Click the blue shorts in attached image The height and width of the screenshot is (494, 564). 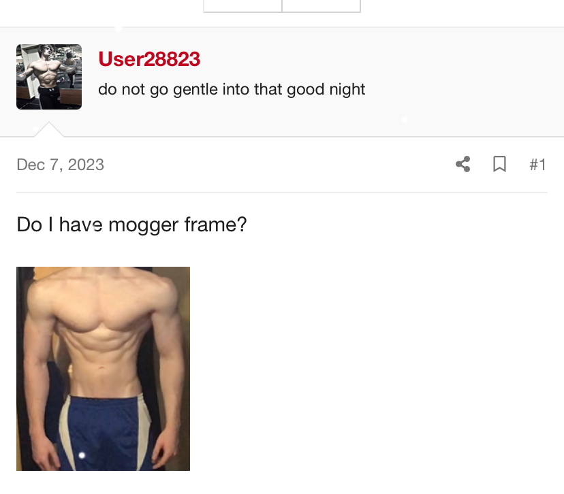pyautogui.click(x=104, y=433)
